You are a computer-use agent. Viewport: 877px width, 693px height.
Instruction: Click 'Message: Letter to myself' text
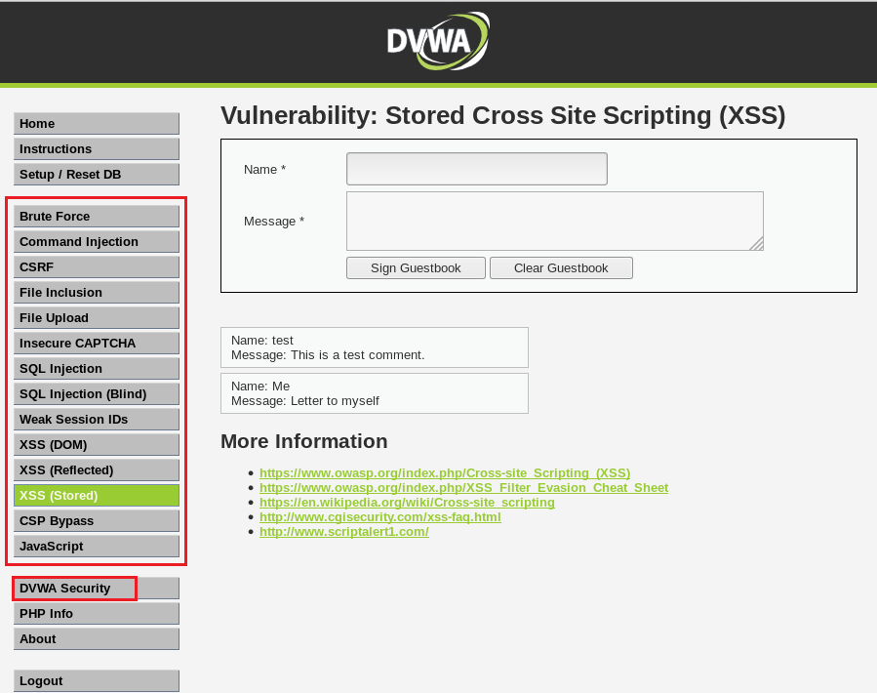304,401
